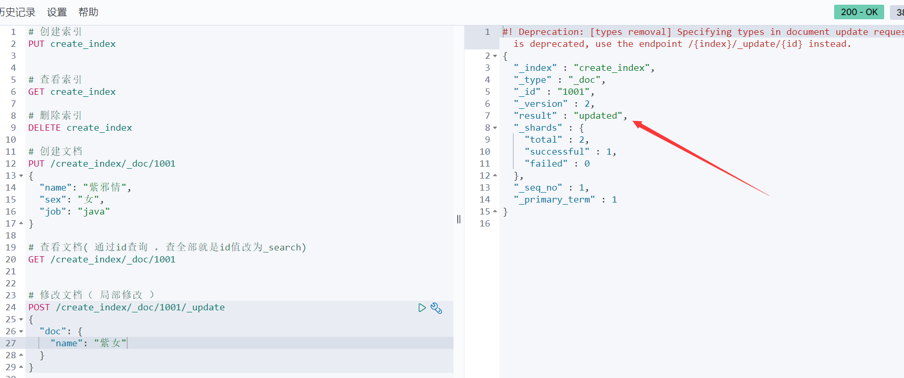Toggle the fold arrow at editor line 29

[21, 367]
